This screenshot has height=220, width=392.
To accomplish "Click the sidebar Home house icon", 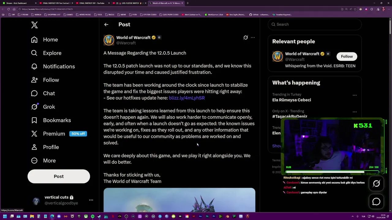I will tap(34, 40).
